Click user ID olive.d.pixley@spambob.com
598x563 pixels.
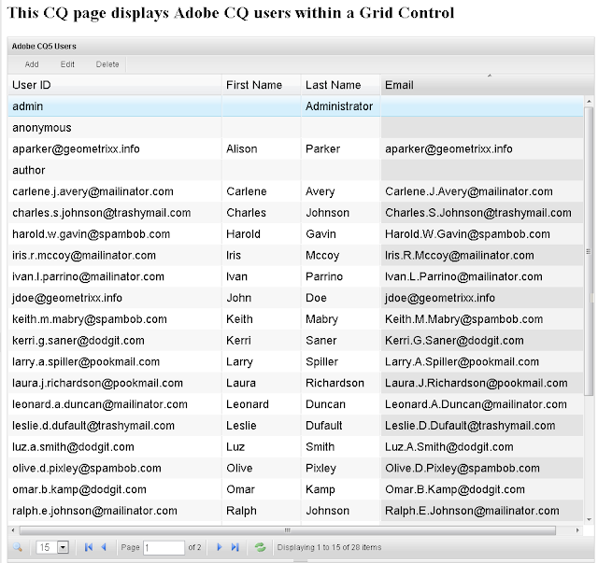(87, 470)
